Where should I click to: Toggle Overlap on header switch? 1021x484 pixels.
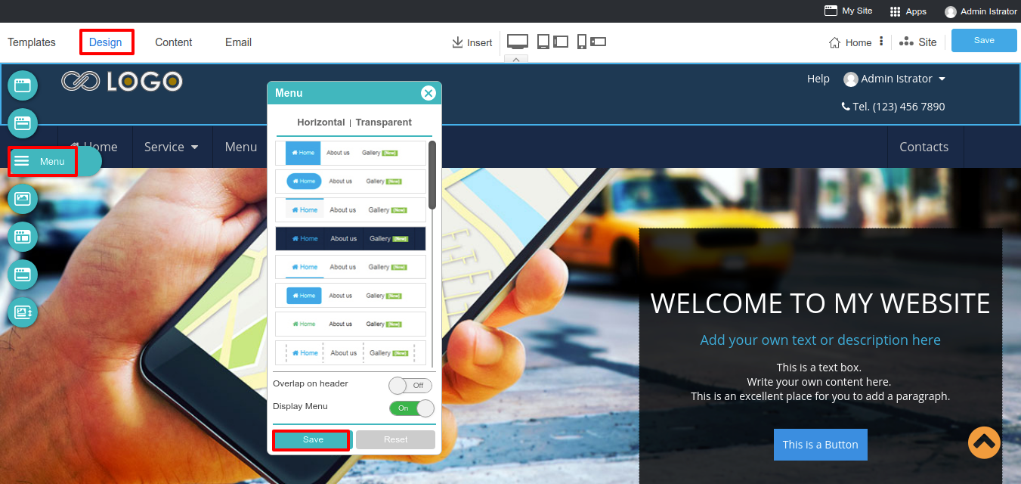click(x=410, y=386)
